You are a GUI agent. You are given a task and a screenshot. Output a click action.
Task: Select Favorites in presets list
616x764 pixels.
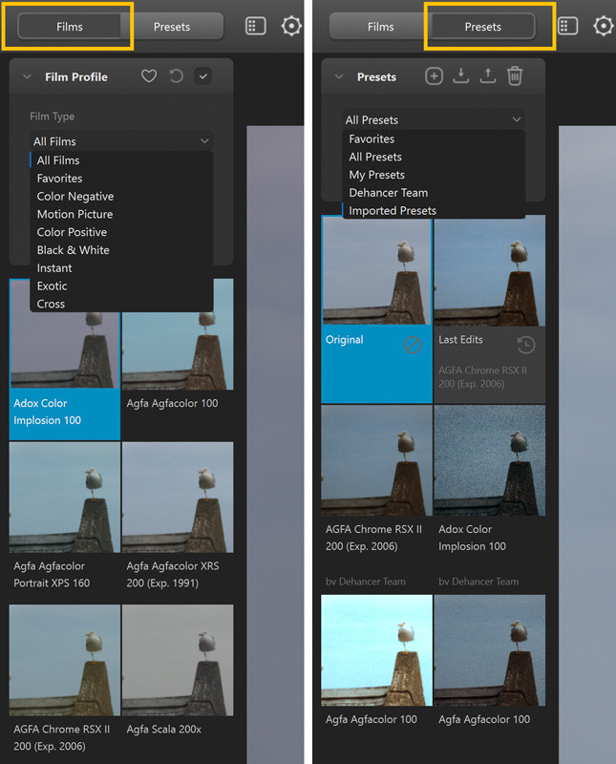[x=434, y=138]
